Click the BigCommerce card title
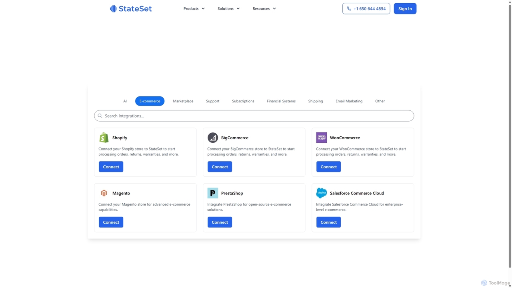The width and height of the screenshot is (512, 288). pos(235,138)
